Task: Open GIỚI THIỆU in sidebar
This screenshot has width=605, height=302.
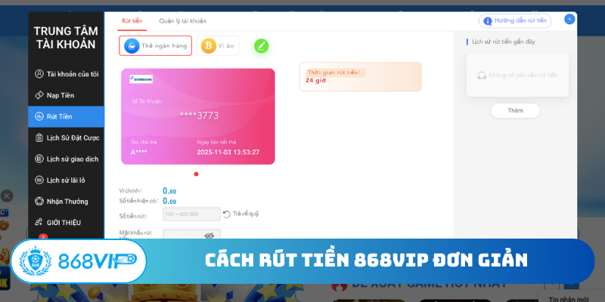Action: click(66, 222)
